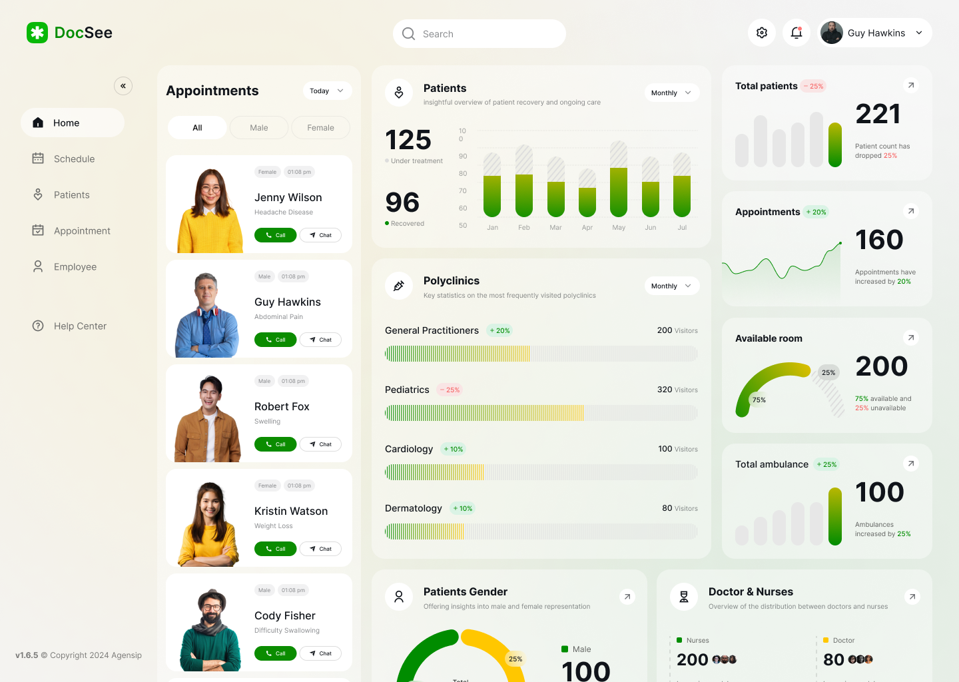Click Guy Hawkins profile avatar in header
959x682 pixels.
[x=832, y=33]
